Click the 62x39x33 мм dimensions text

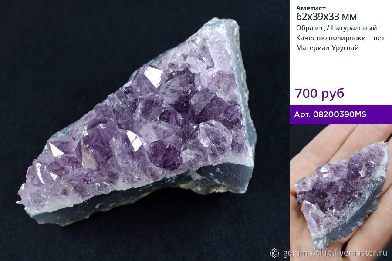(x=326, y=17)
